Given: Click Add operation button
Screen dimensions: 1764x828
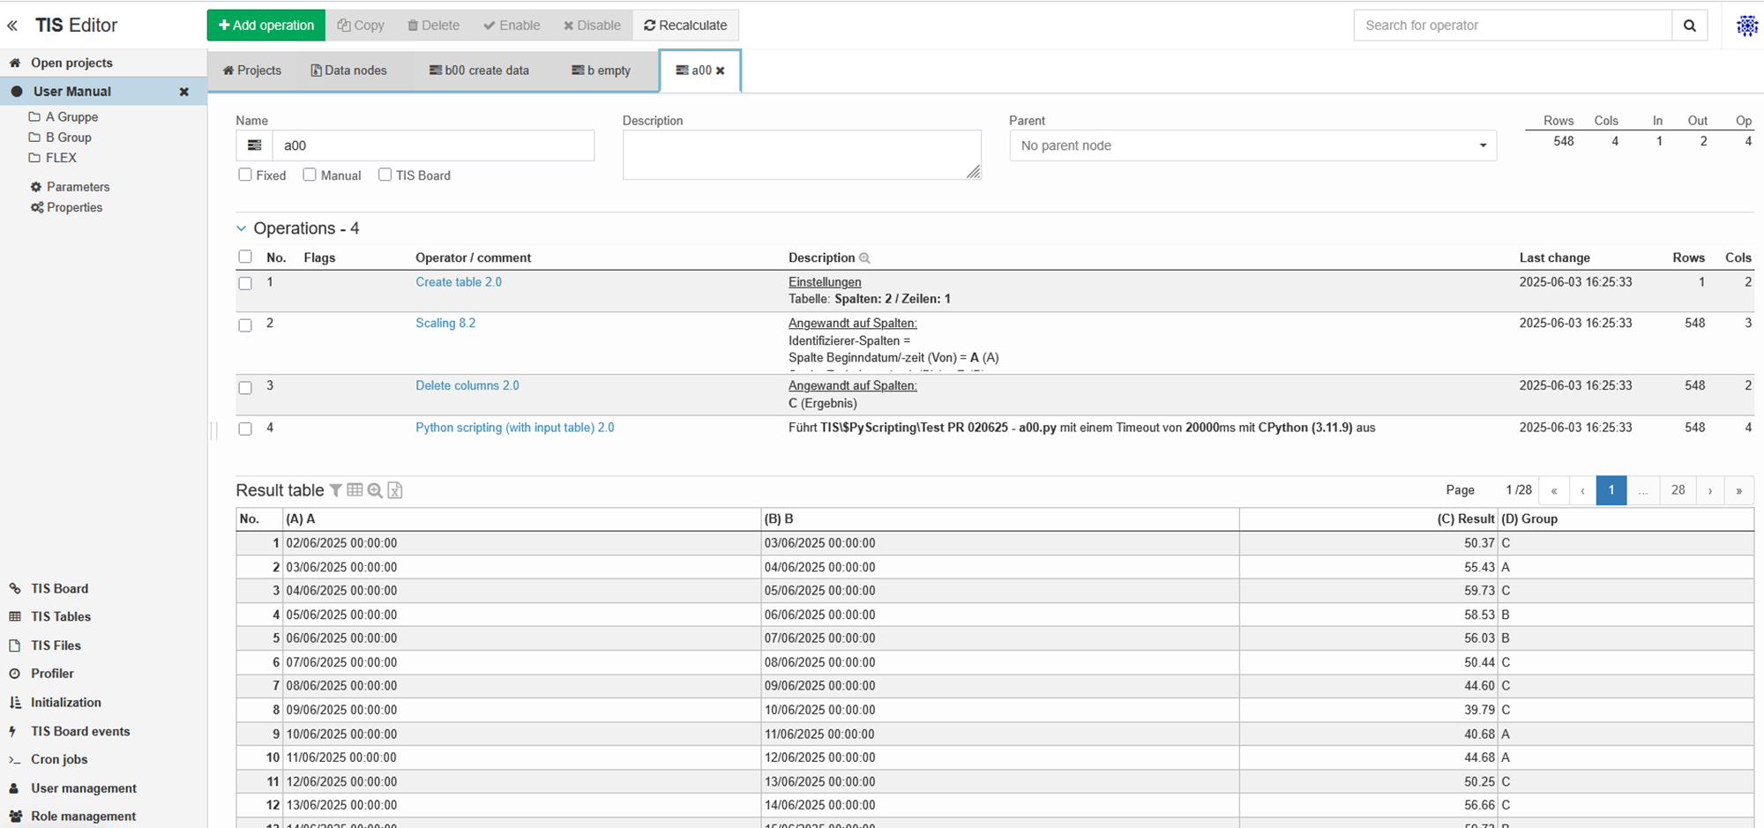Looking at the screenshot, I should tap(266, 26).
